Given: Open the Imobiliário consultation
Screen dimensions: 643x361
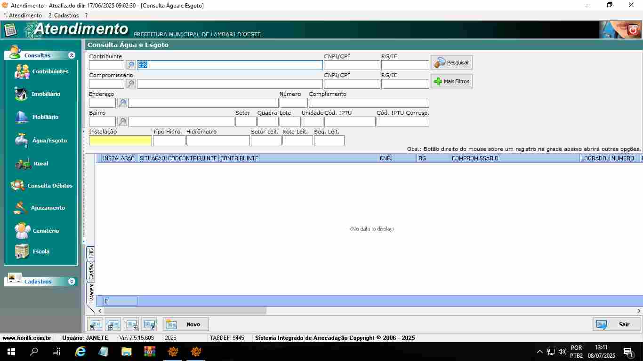Looking at the screenshot, I should click(x=22, y=94).
